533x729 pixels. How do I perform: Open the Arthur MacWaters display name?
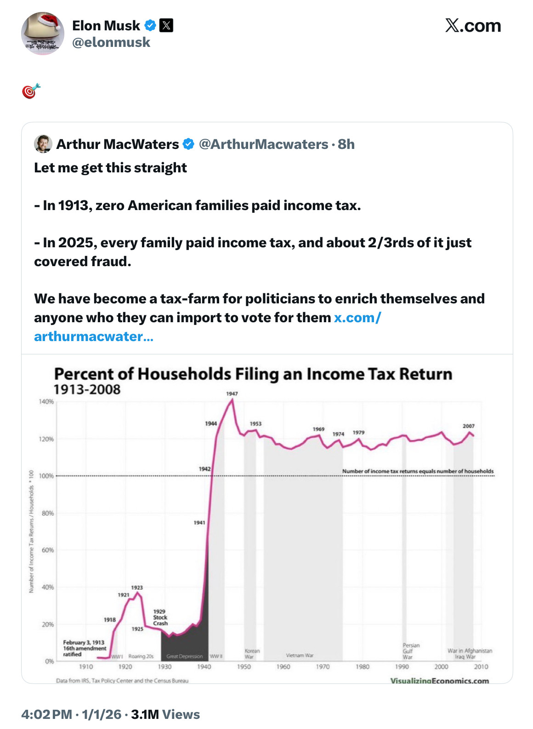tap(118, 144)
